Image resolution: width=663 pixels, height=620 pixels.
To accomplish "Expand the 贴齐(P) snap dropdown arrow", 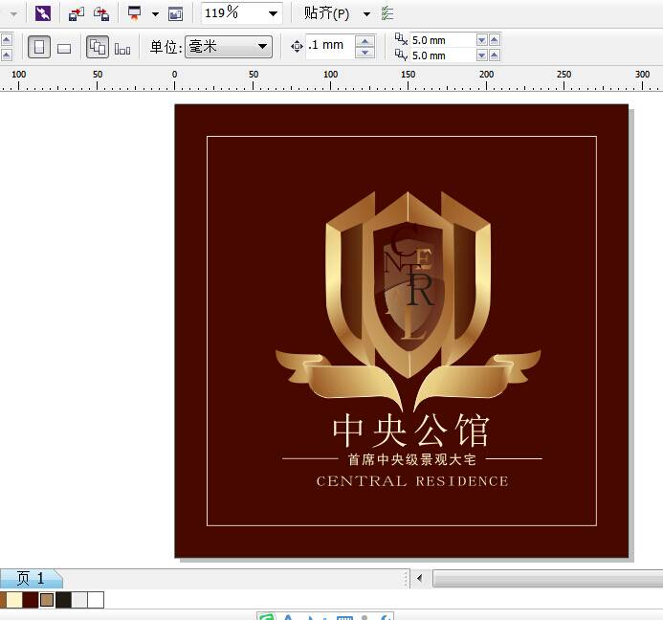I will pyautogui.click(x=366, y=14).
